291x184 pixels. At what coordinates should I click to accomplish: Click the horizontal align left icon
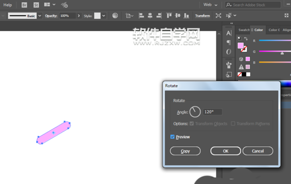142,15
